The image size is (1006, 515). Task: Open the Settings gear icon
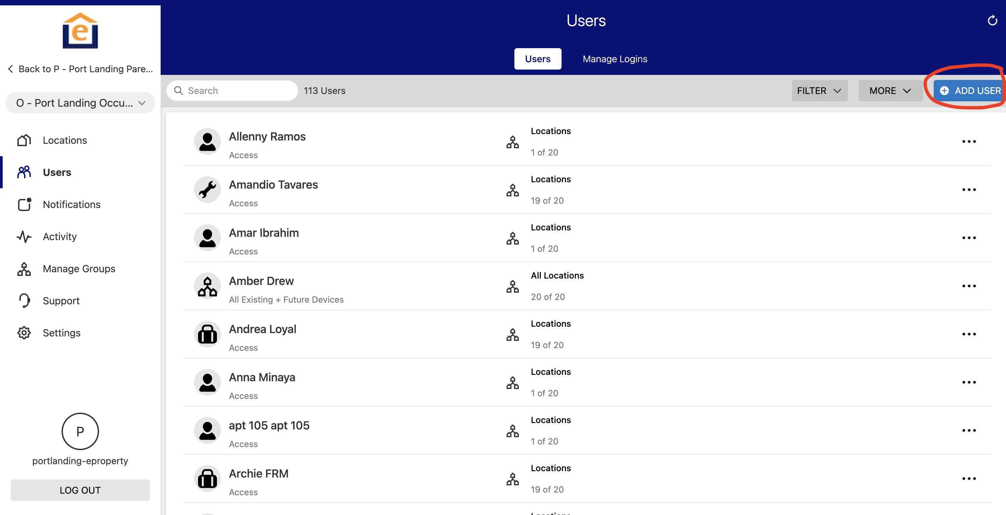tap(24, 333)
